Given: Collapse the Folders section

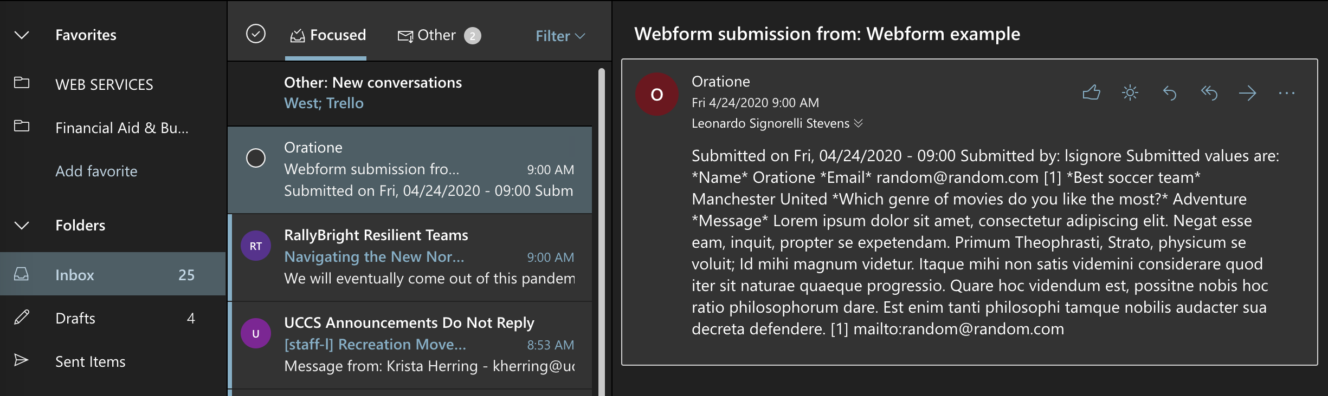Looking at the screenshot, I should [22, 226].
